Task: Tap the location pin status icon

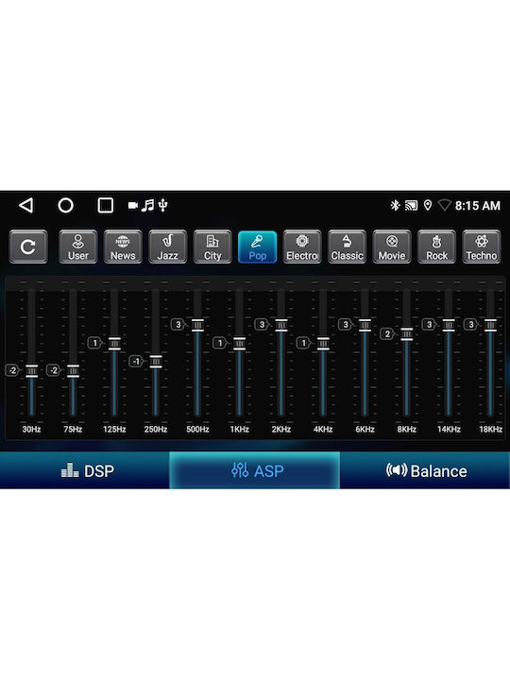Action: pos(428,205)
